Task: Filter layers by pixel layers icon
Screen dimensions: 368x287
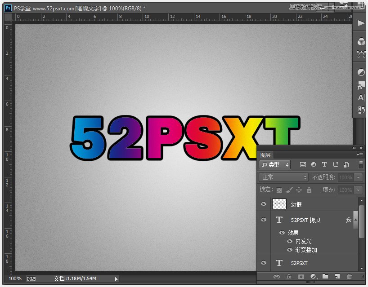Action: click(x=303, y=165)
